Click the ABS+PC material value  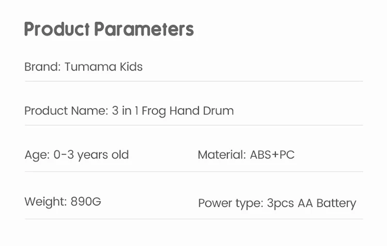pos(272,155)
